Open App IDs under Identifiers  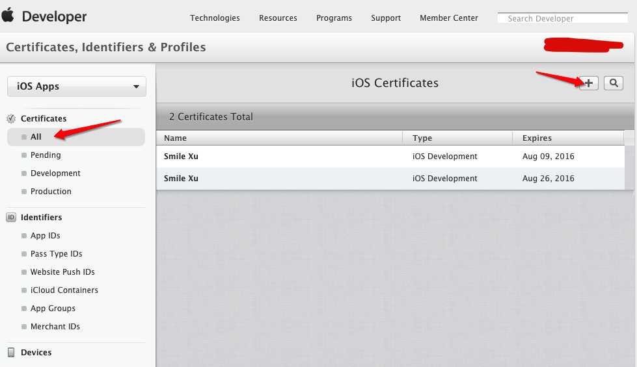pos(45,236)
